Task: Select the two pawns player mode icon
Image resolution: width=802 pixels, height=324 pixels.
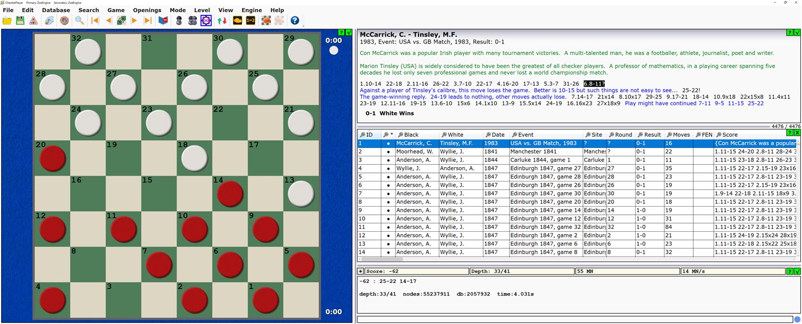Action: click(x=193, y=21)
